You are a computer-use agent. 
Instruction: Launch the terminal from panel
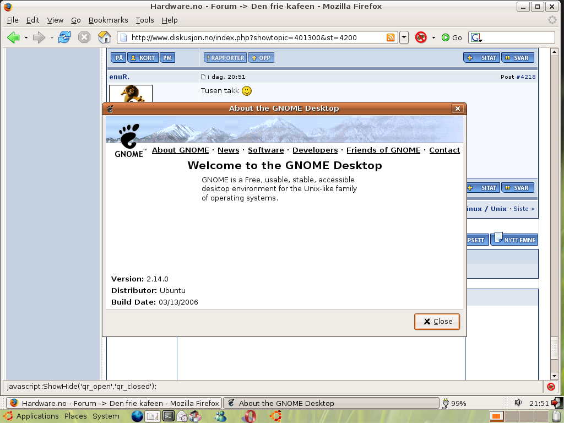(x=169, y=416)
